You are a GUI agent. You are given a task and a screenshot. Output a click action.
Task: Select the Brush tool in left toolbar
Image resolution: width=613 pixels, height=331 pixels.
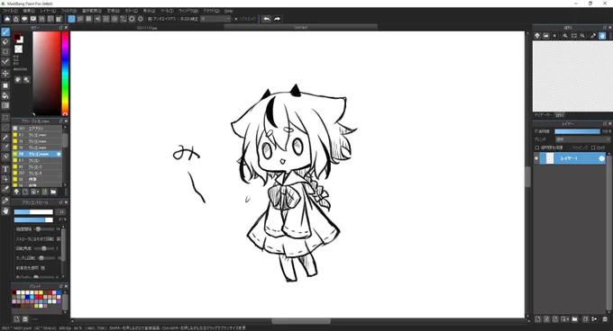[5, 32]
